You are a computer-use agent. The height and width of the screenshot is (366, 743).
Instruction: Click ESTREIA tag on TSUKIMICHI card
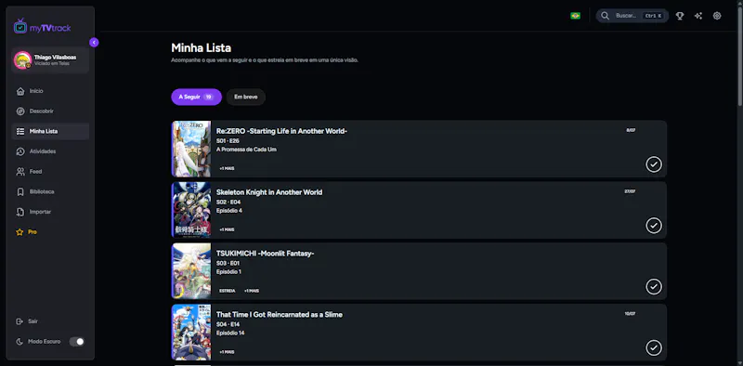pos(228,291)
